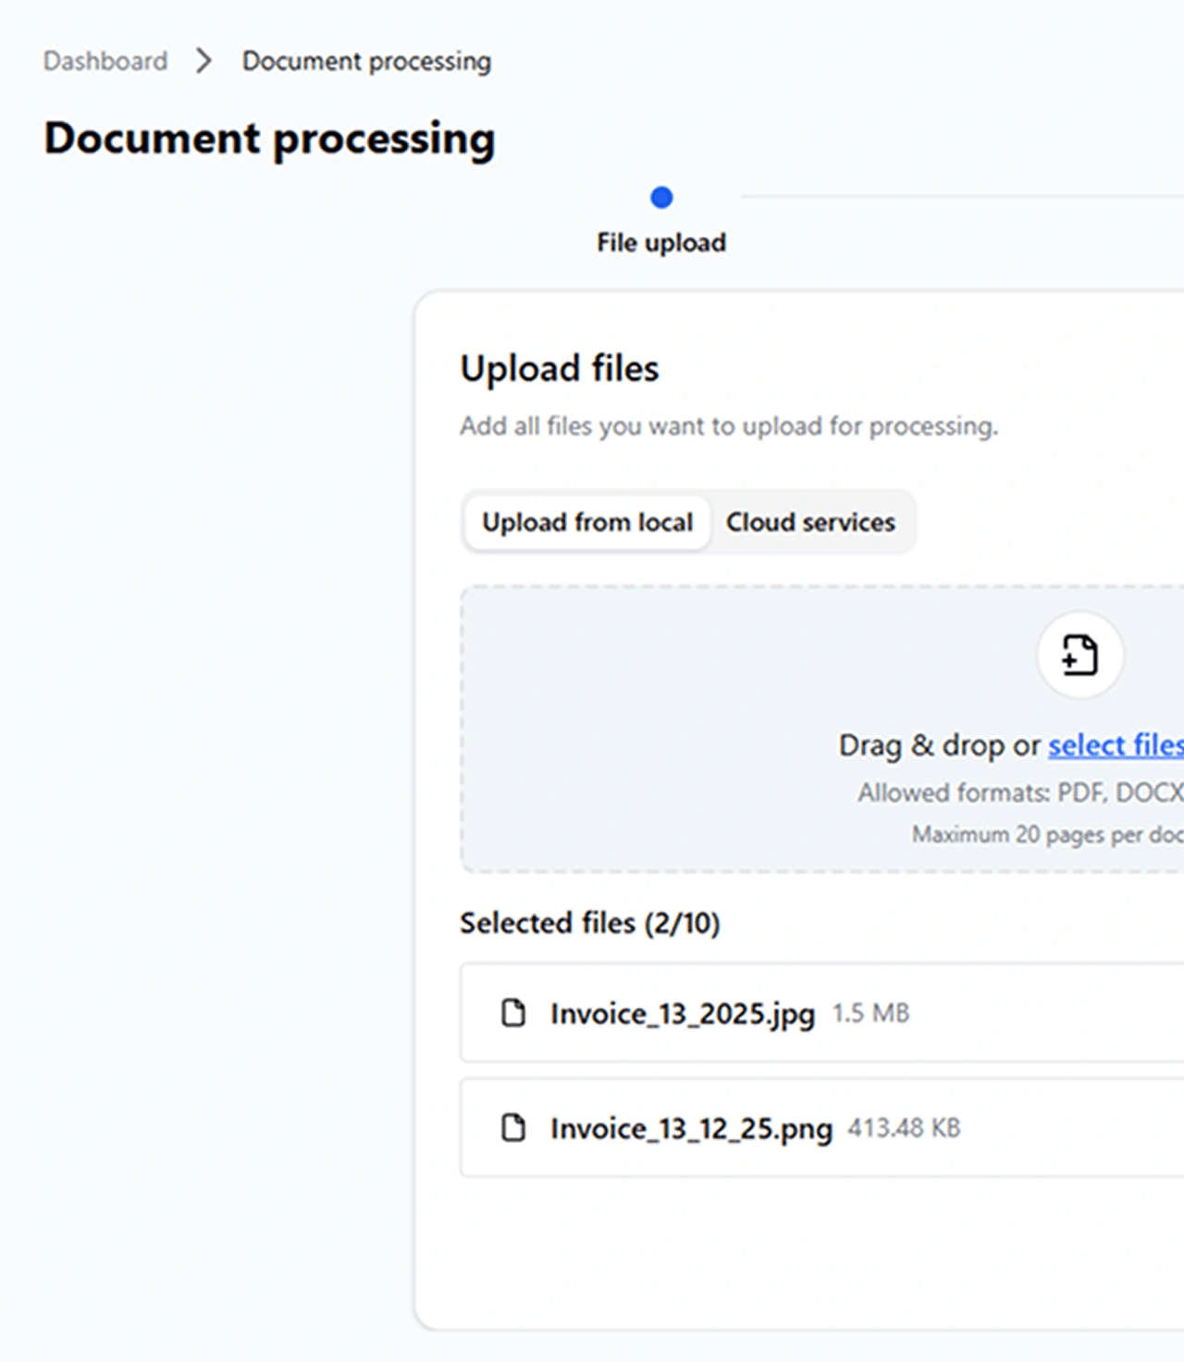This screenshot has width=1184, height=1362.
Task: Click the Document processing page title
Action: coord(269,140)
